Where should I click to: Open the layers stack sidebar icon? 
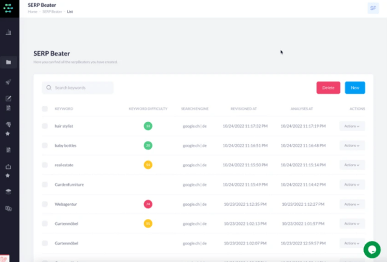[x=8, y=191]
